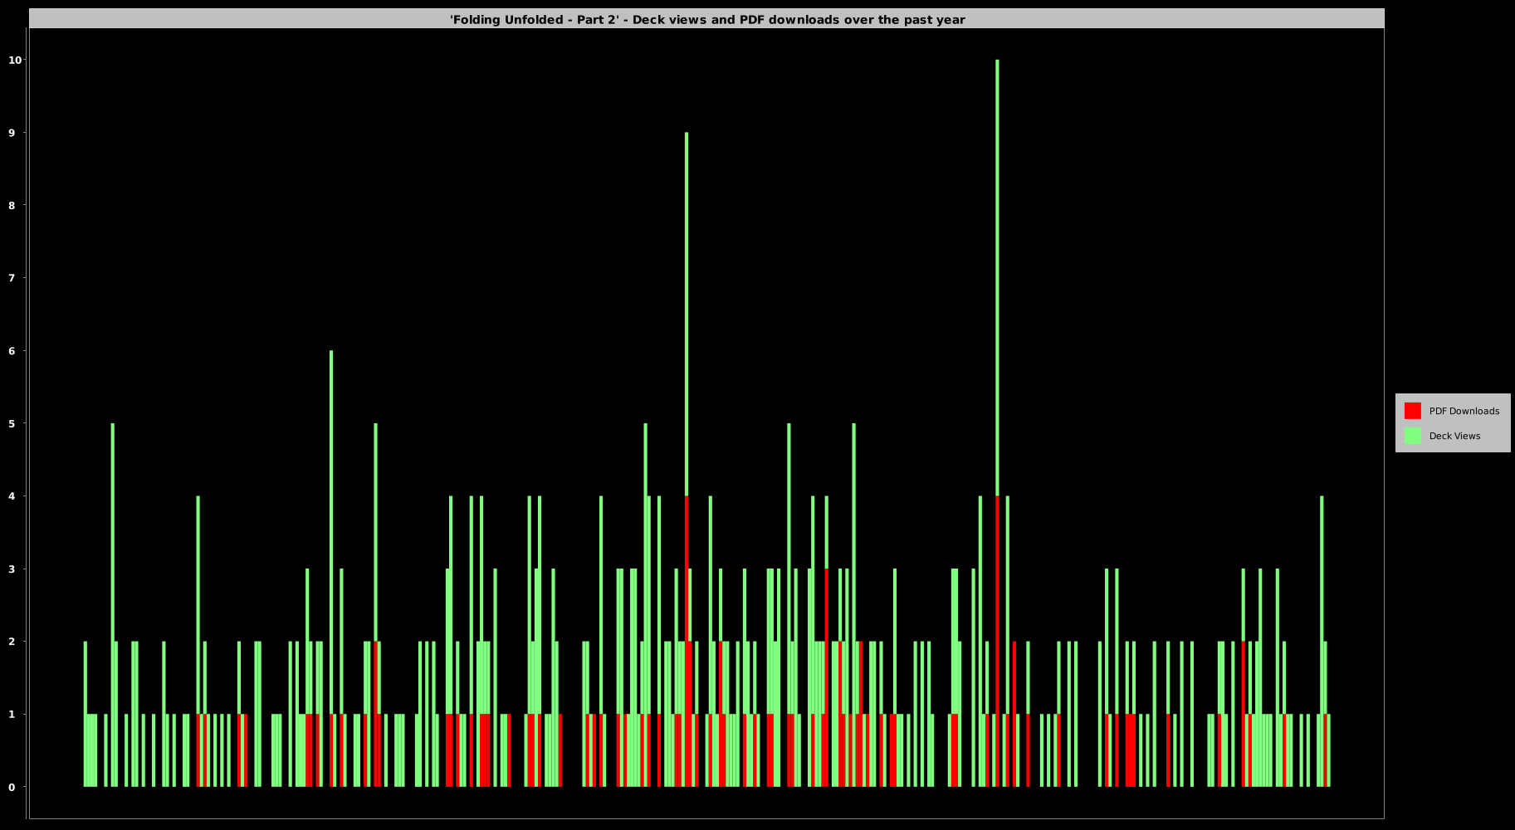Select the 'PDF Downloads' legend label
The width and height of the screenshot is (1515, 830).
pos(1464,411)
